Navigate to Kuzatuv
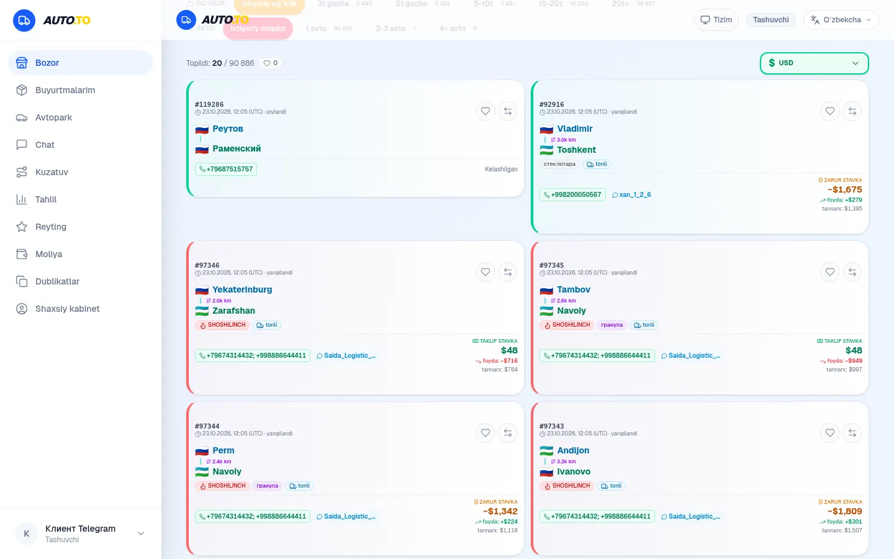 81,172
